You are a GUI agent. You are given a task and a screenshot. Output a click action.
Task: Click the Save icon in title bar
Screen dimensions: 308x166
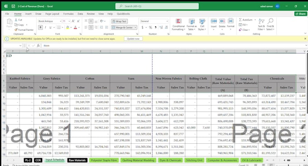pos(13,6)
